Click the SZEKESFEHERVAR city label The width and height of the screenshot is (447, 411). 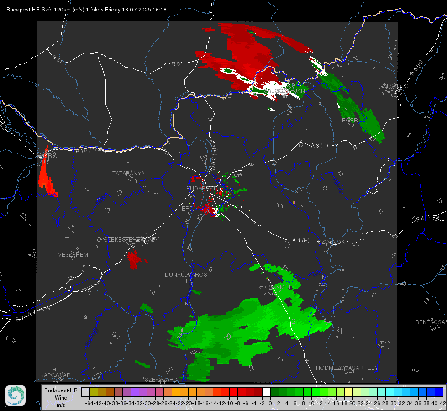(x=130, y=240)
